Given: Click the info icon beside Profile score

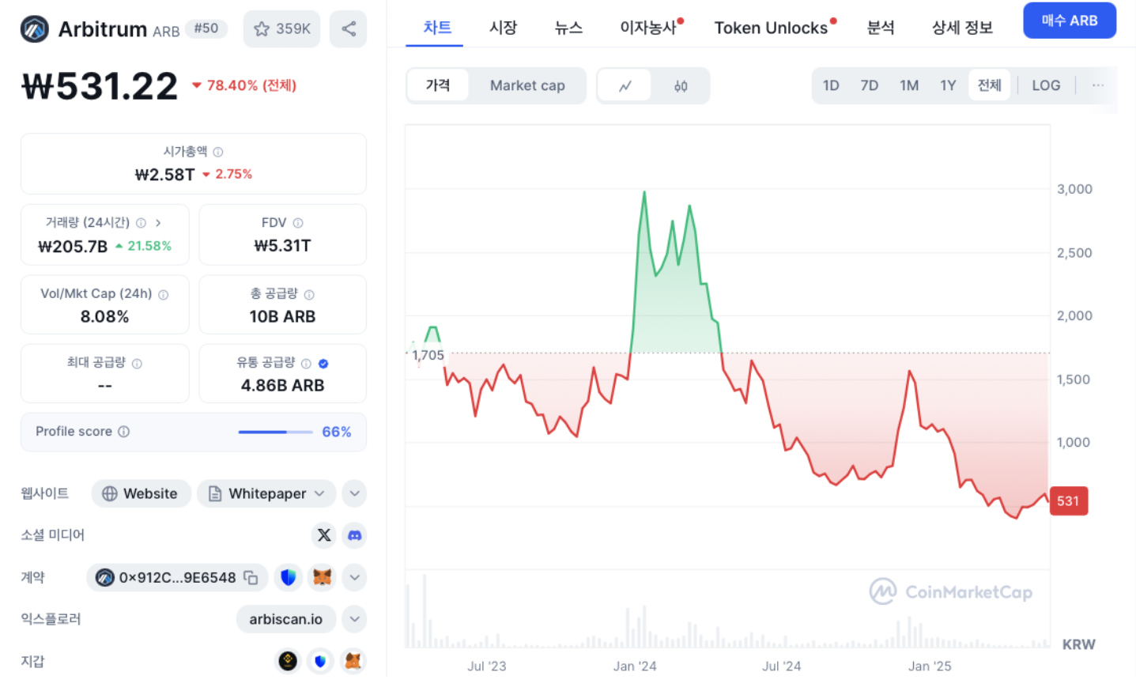Looking at the screenshot, I should click(124, 432).
